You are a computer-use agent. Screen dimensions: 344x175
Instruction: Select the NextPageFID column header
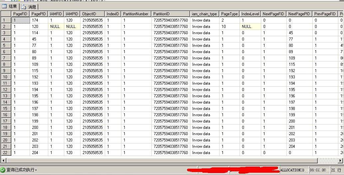(273, 14)
